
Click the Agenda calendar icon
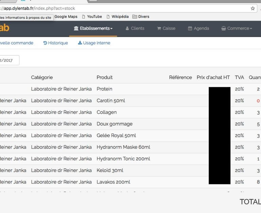(190, 29)
